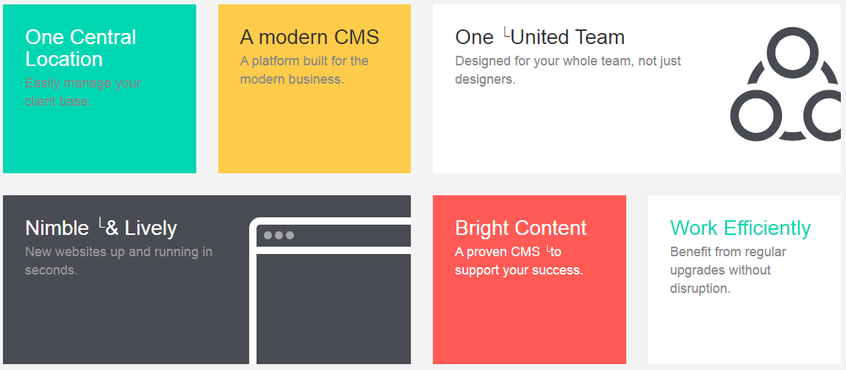The width and height of the screenshot is (846, 370).
Task: Click "Easily manage your client base" text
Action: click(82, 92)
